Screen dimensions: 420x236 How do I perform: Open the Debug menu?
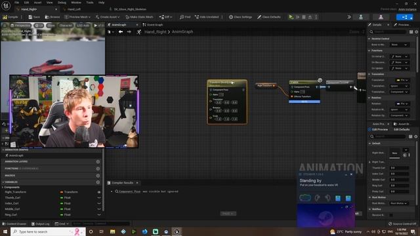pyautogui.click(x=62, y=3)
